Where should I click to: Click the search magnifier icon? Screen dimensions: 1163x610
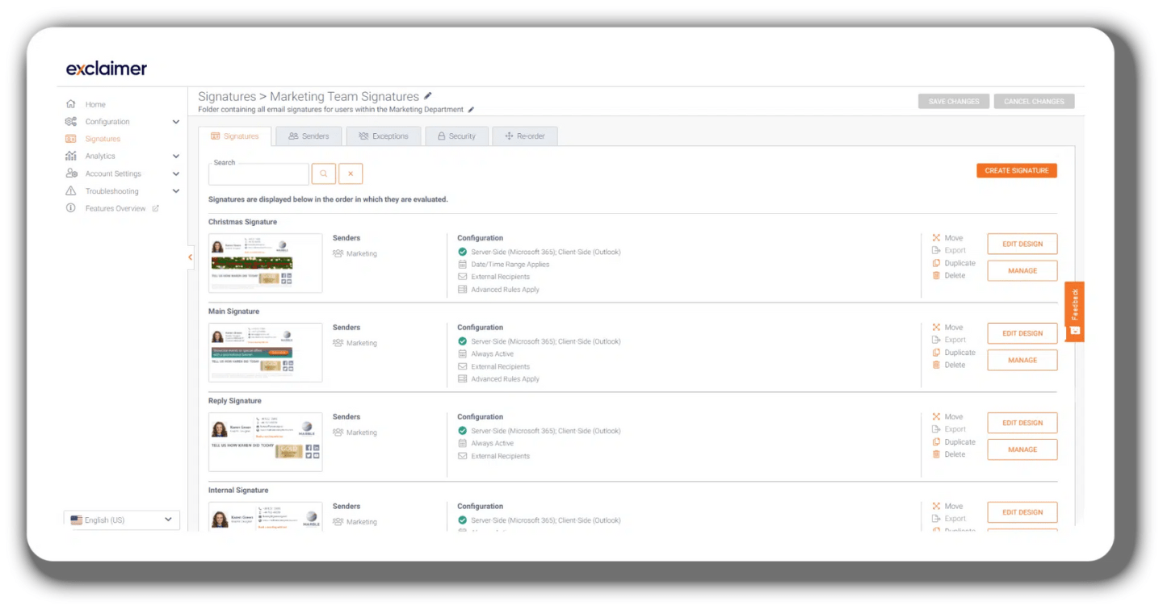tap(323, 173)
